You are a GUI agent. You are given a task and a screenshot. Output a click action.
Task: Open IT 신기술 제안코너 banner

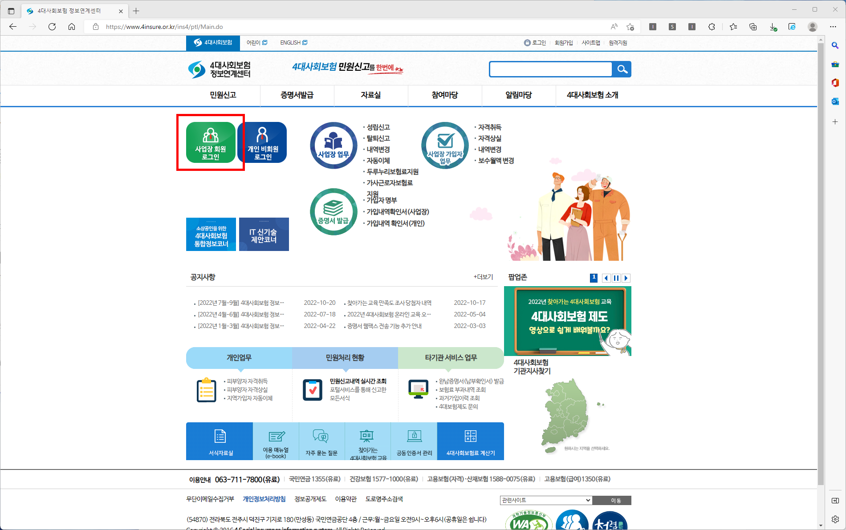(x=264, y=234)
